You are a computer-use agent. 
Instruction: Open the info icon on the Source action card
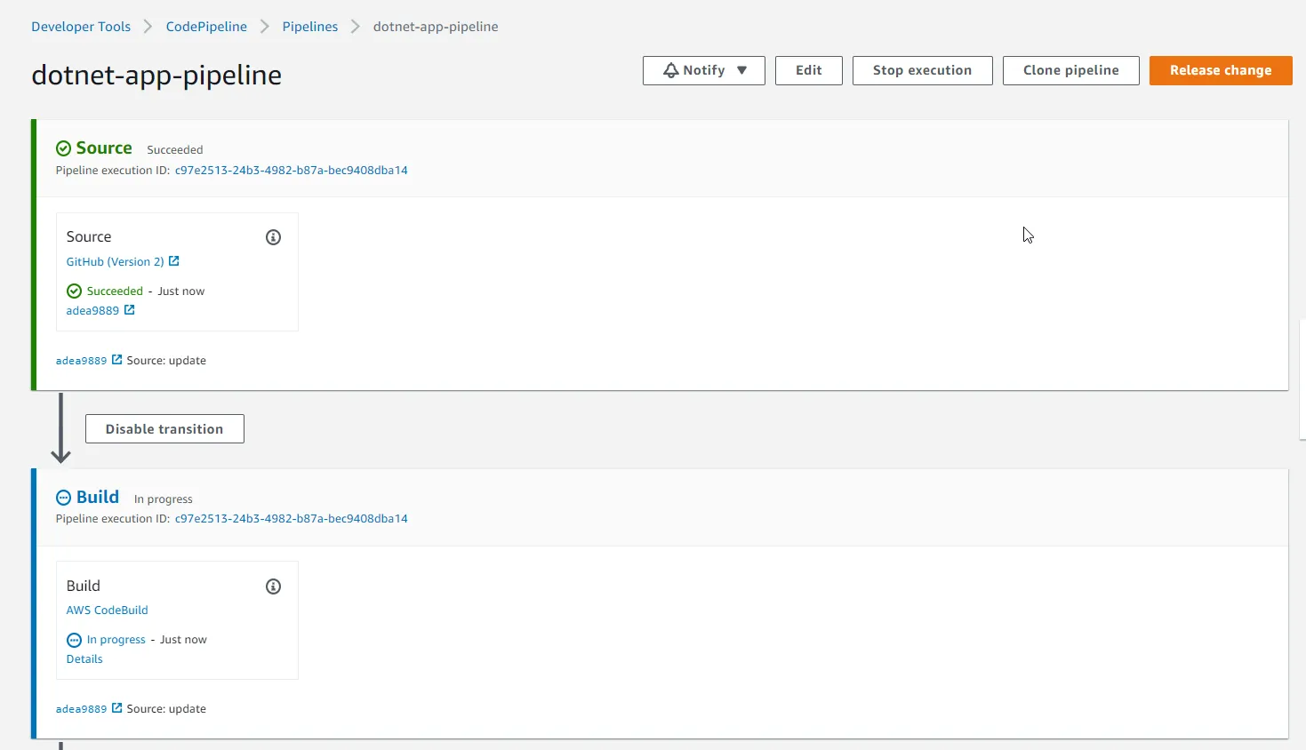pos(273,237)
